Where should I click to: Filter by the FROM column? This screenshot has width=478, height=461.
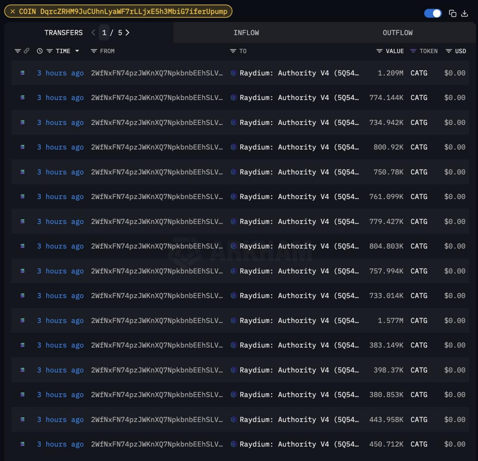pos(94,51)
